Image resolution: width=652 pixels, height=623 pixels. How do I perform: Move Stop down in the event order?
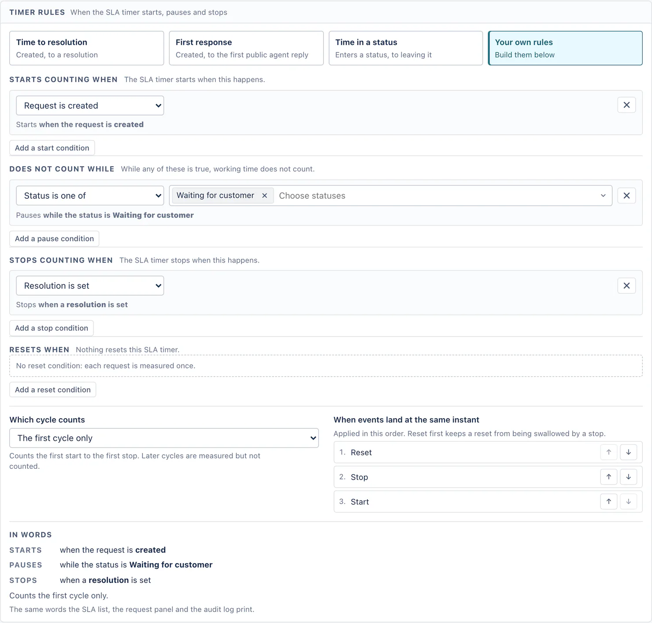click(629, 477)
